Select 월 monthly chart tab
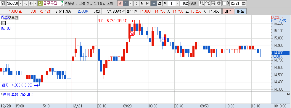The height and width of the screenshot is (108, 291). pos(142,3)
